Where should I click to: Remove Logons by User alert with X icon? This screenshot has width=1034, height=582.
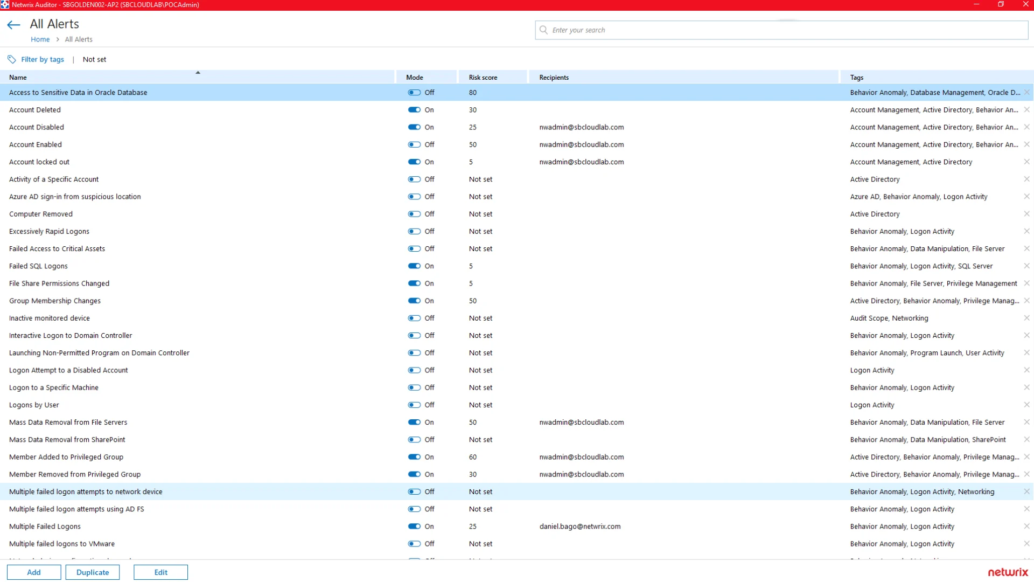click(x=1026, y=405)
